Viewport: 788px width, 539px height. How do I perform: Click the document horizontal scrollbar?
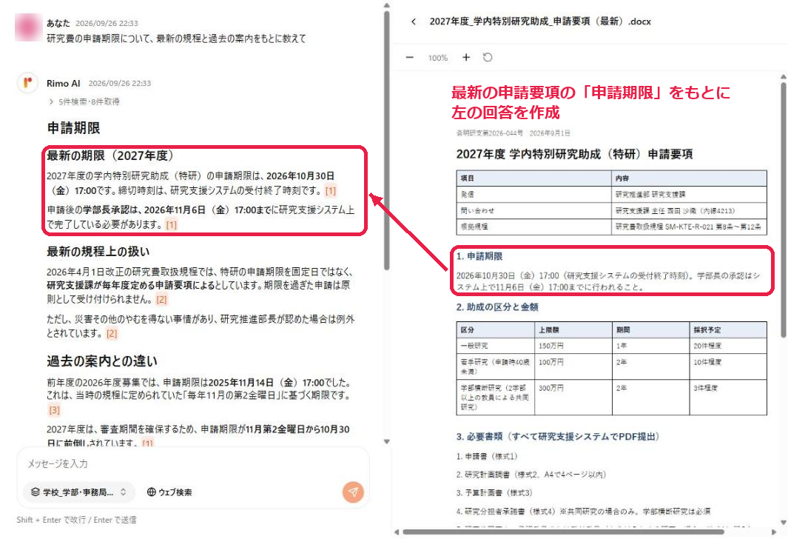coord(563,532)
